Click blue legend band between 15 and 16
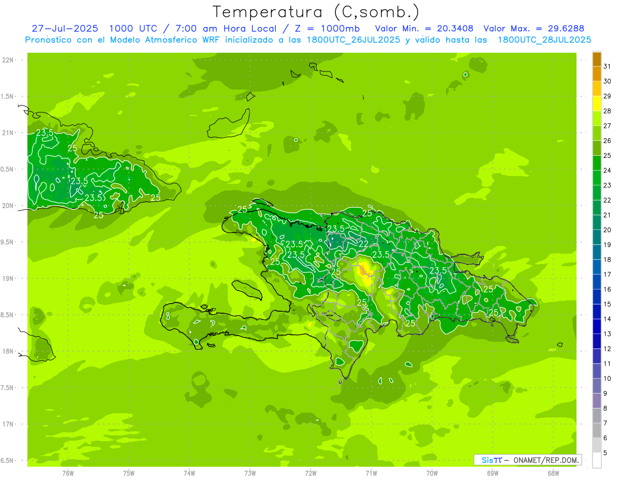The height and width of the screenshot is (480, 621). tap(597, 297)
